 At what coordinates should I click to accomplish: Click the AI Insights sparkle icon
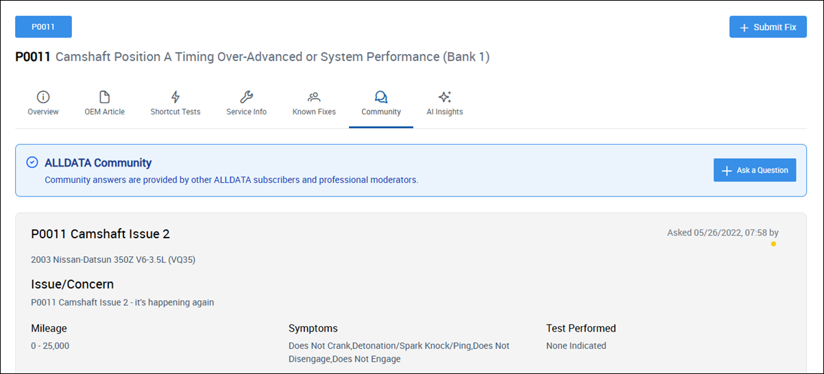pos(445,97)
